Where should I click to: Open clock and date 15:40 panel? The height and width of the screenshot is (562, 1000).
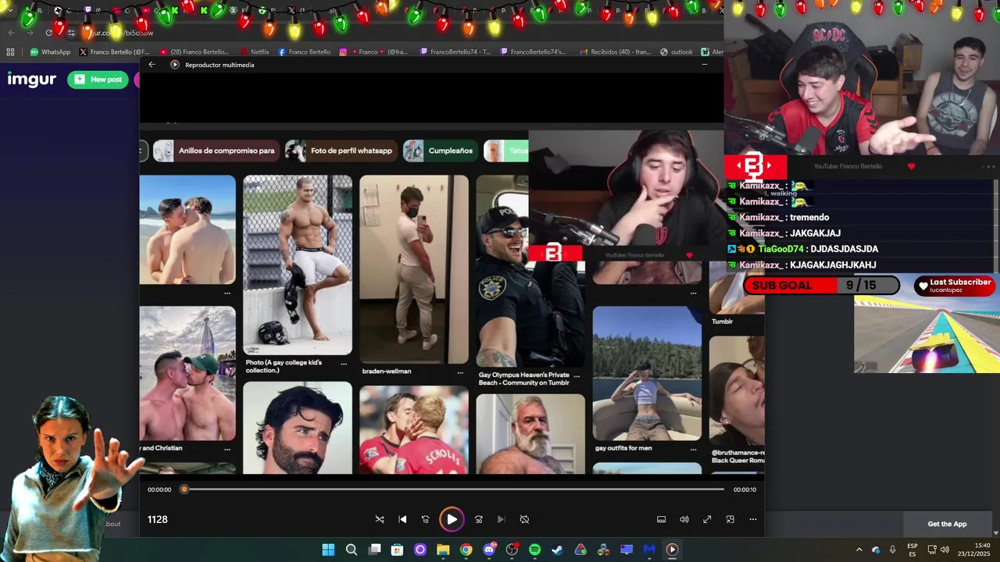pyautogui.click(x=973, y=550)
